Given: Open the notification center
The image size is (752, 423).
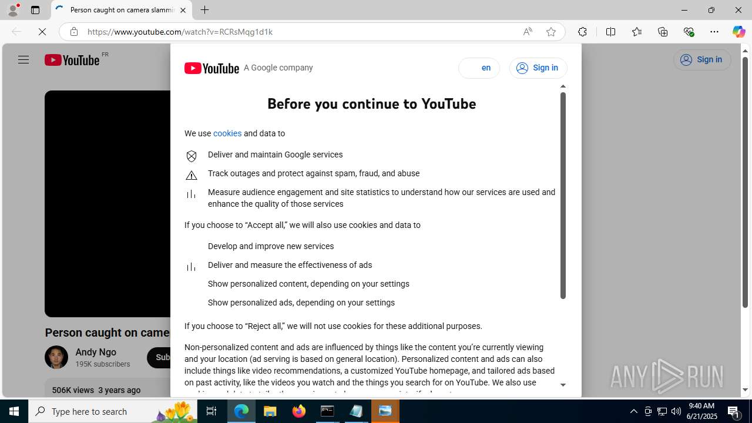Looking at the screenshot, I should (735, 411).
